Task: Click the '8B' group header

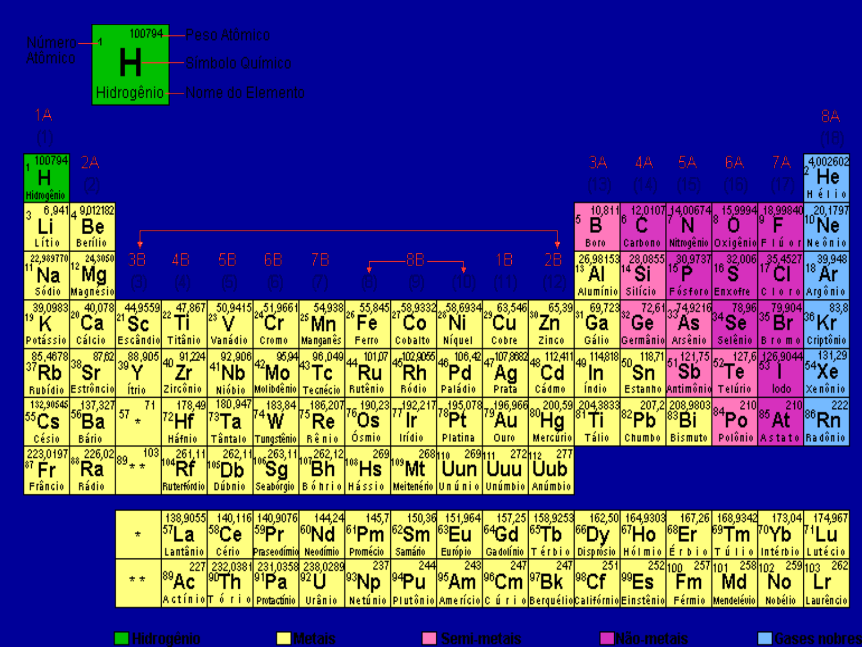Action: click(415, 260)
